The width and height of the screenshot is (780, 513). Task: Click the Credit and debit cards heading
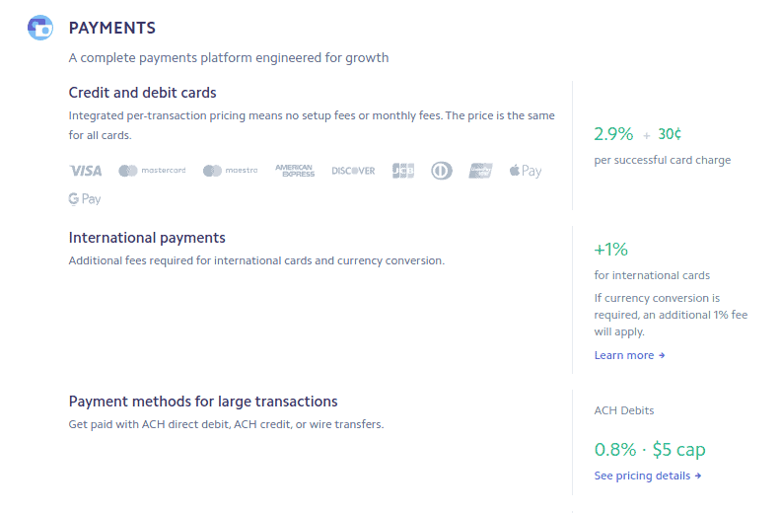pyautogui.click(x=142, y=93)
